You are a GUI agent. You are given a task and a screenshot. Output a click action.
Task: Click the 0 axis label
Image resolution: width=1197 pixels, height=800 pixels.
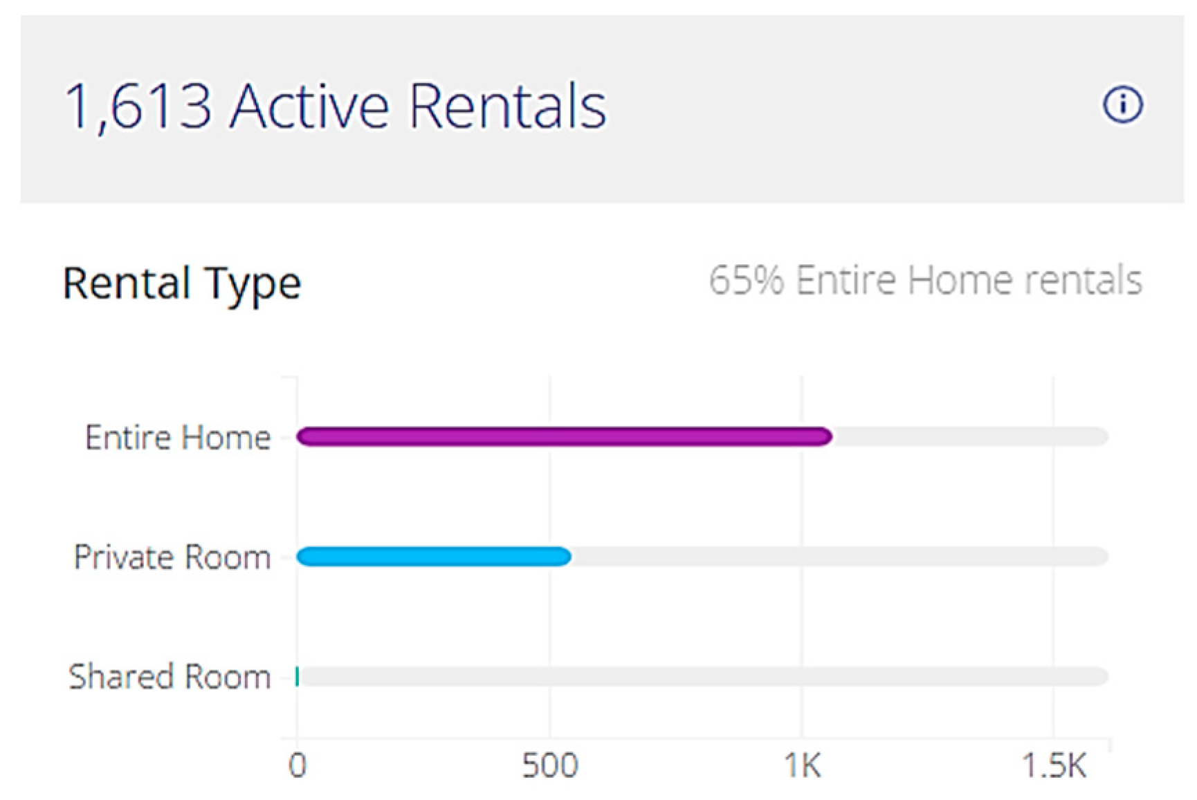tap(298, 766)
